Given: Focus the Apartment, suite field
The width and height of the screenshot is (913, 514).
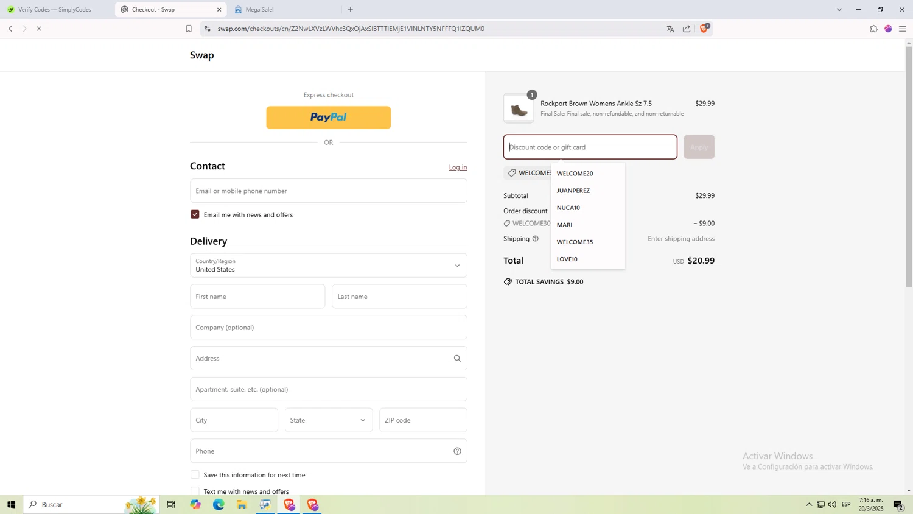Looking at the screenshot, I should pyautogui.click(x=329, y=389).
